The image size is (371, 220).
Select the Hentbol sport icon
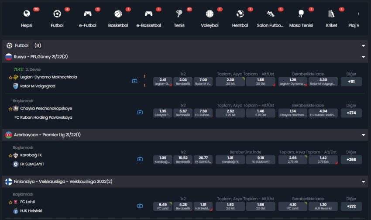pyautogui.click(x=240, y=14)
